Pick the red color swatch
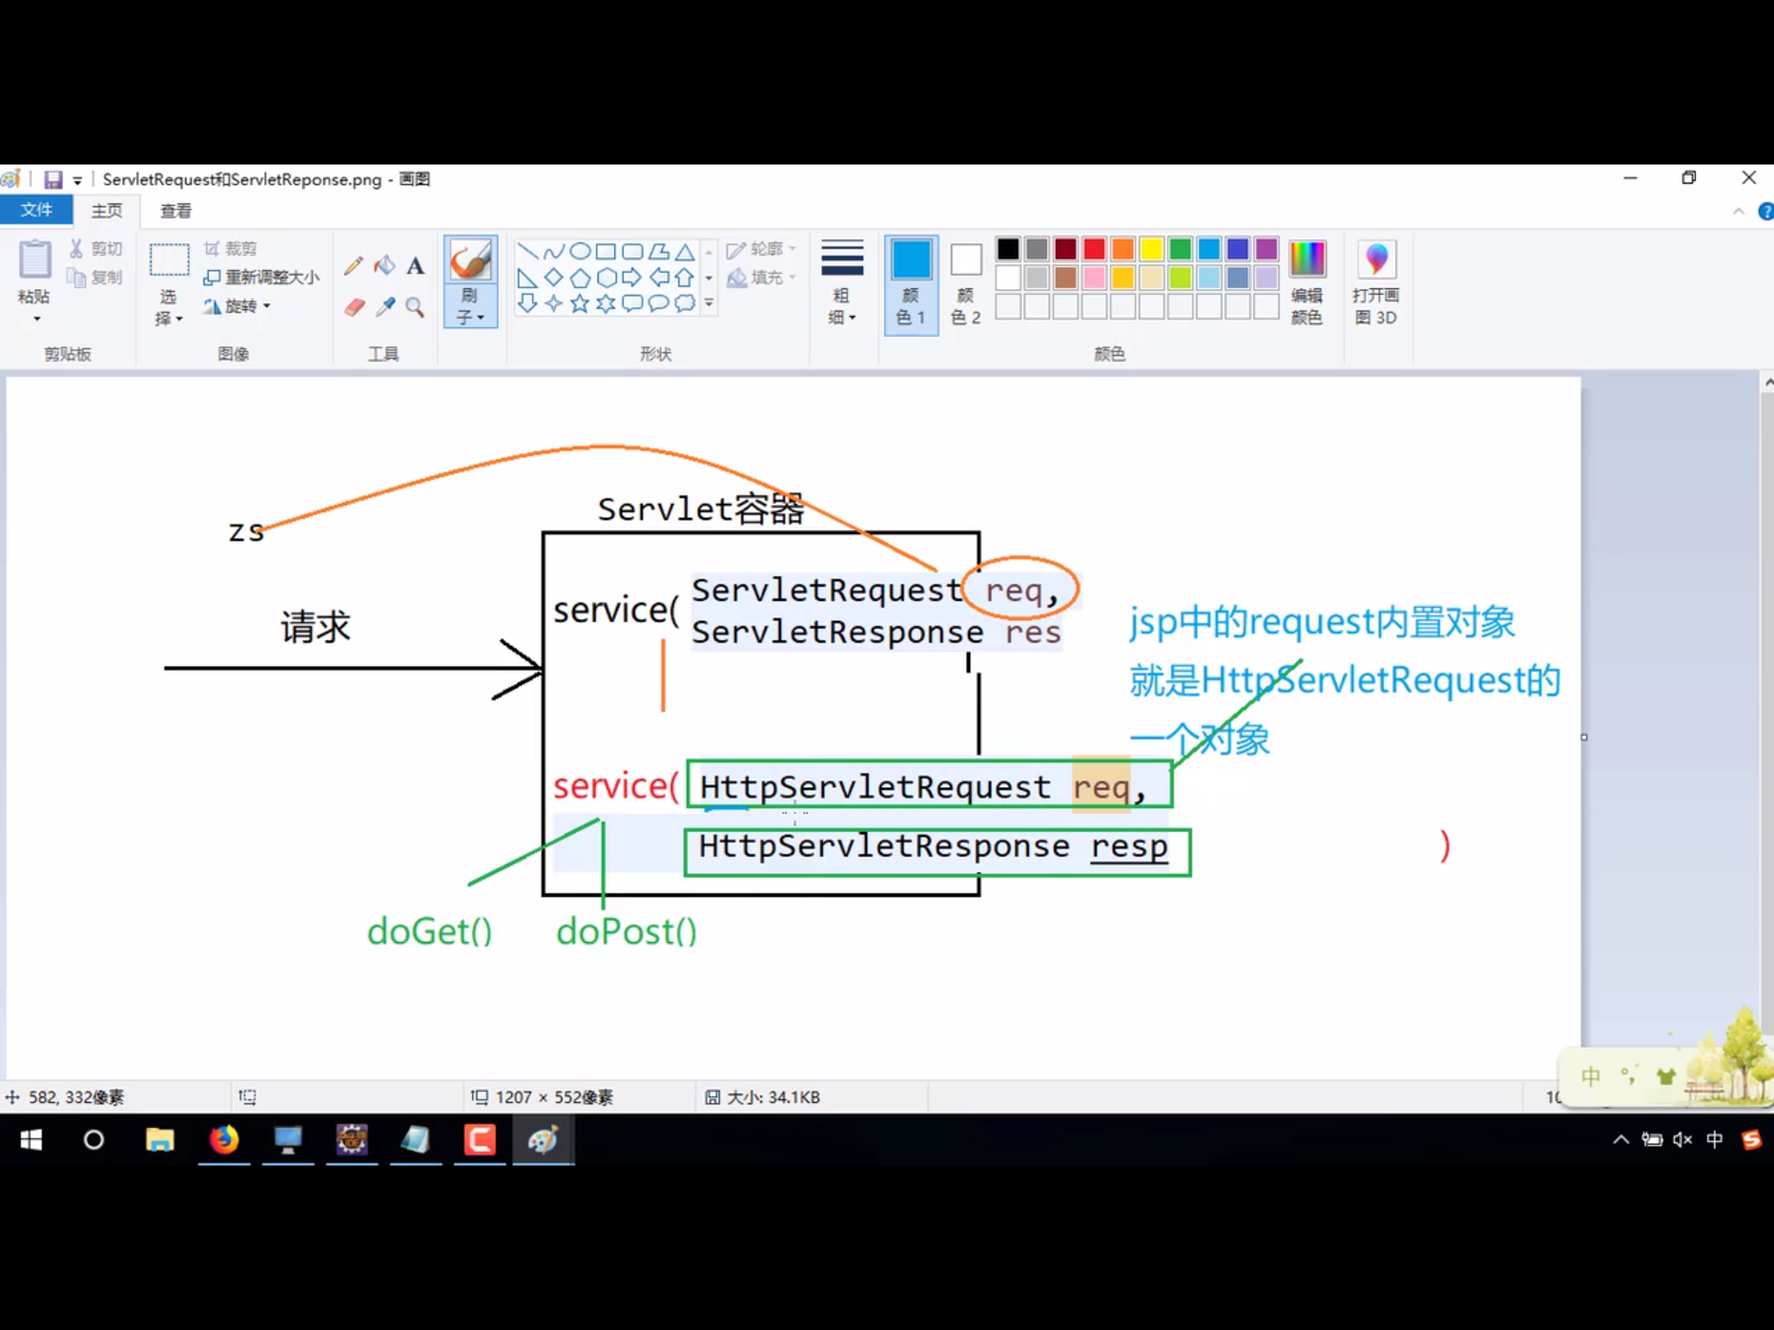 pos(1095,249)
